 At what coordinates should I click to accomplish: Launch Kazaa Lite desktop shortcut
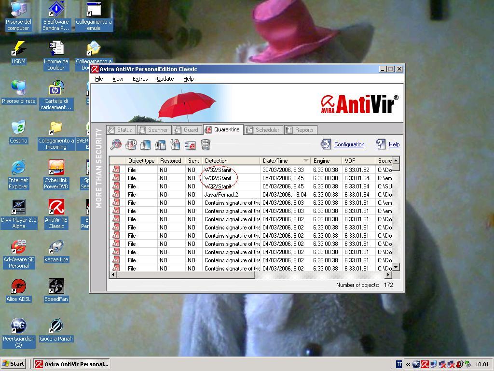56,251
